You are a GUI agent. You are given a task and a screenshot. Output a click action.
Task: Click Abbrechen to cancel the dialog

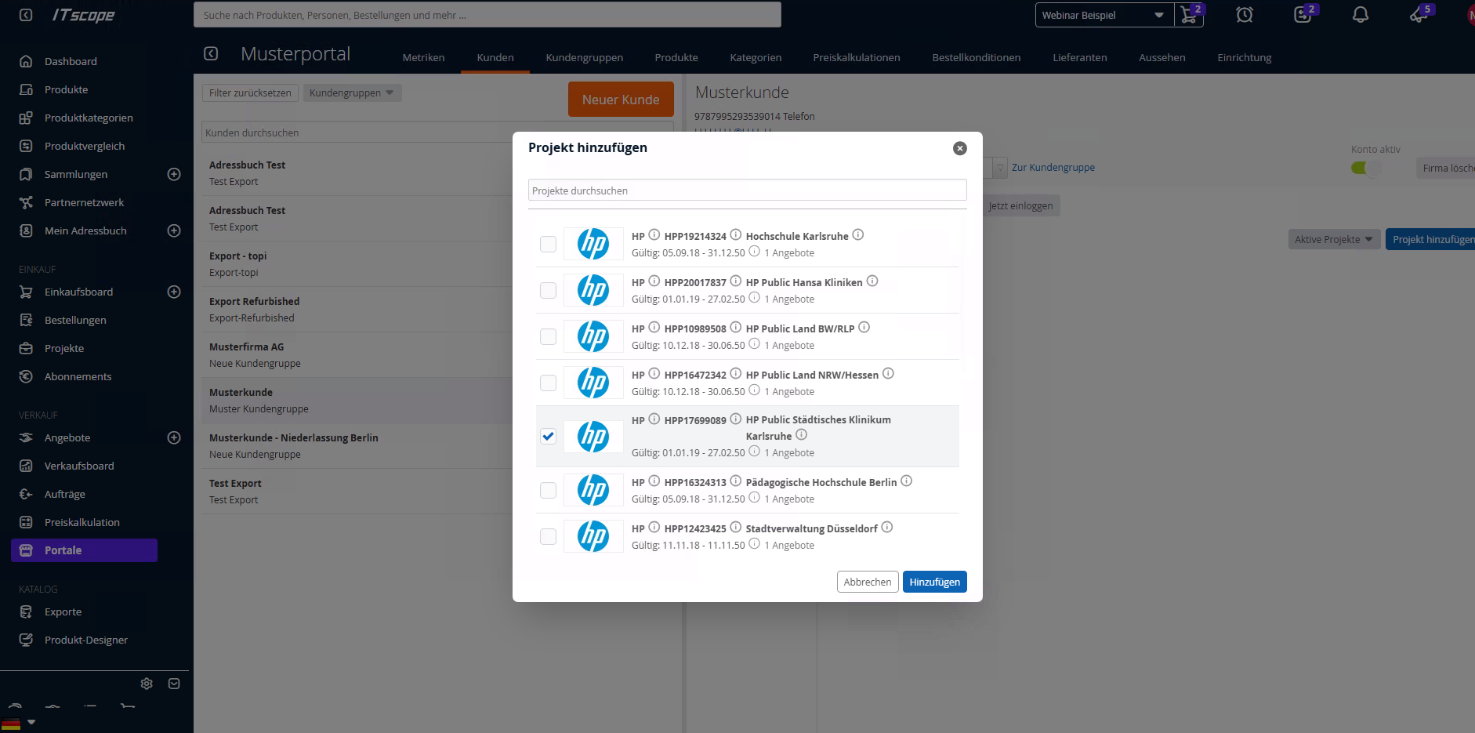[868, 582]
